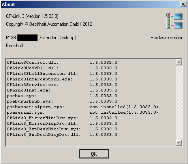Click the CP-Link network monitors icon
Image resolution: width=188 pixels, height=164 pixels.
[x=174, y=21]
